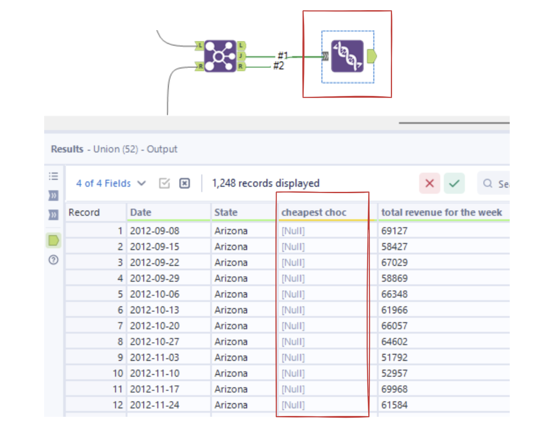This screenshot has width=556, height=441.
Task: Select the date cell 2012-10-27
Action: [169, 342]
